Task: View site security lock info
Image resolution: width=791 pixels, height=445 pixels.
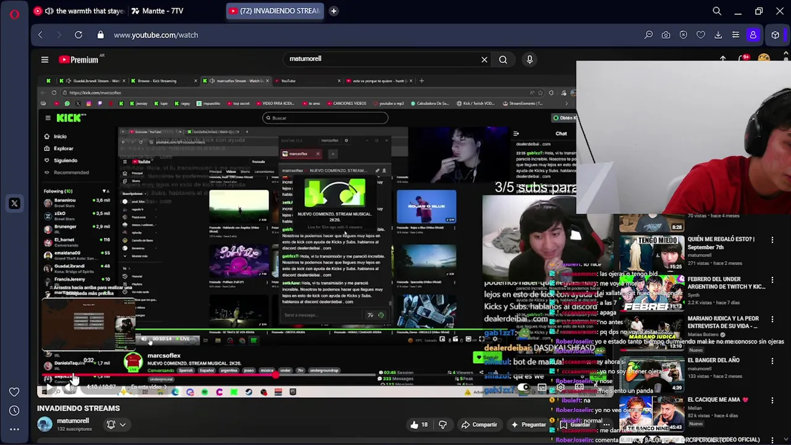Action: point(101,35)
